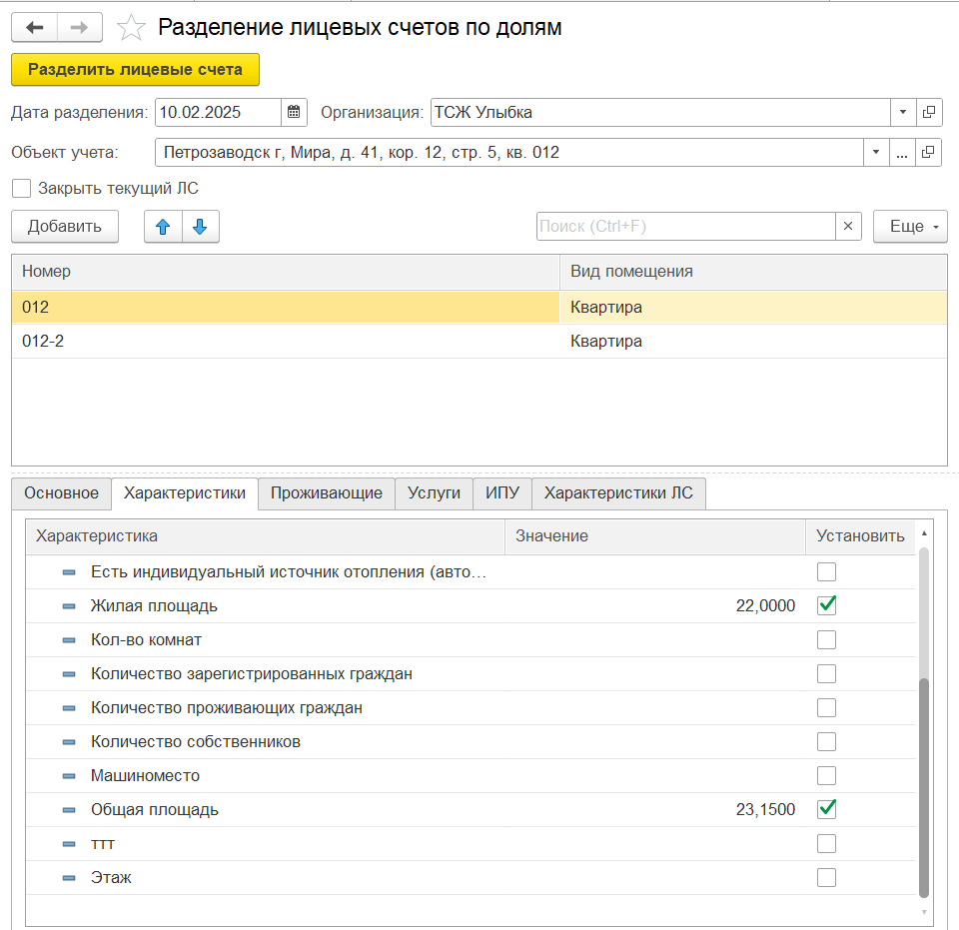Click the Общая площадь value 23,1500

[765, 810]
